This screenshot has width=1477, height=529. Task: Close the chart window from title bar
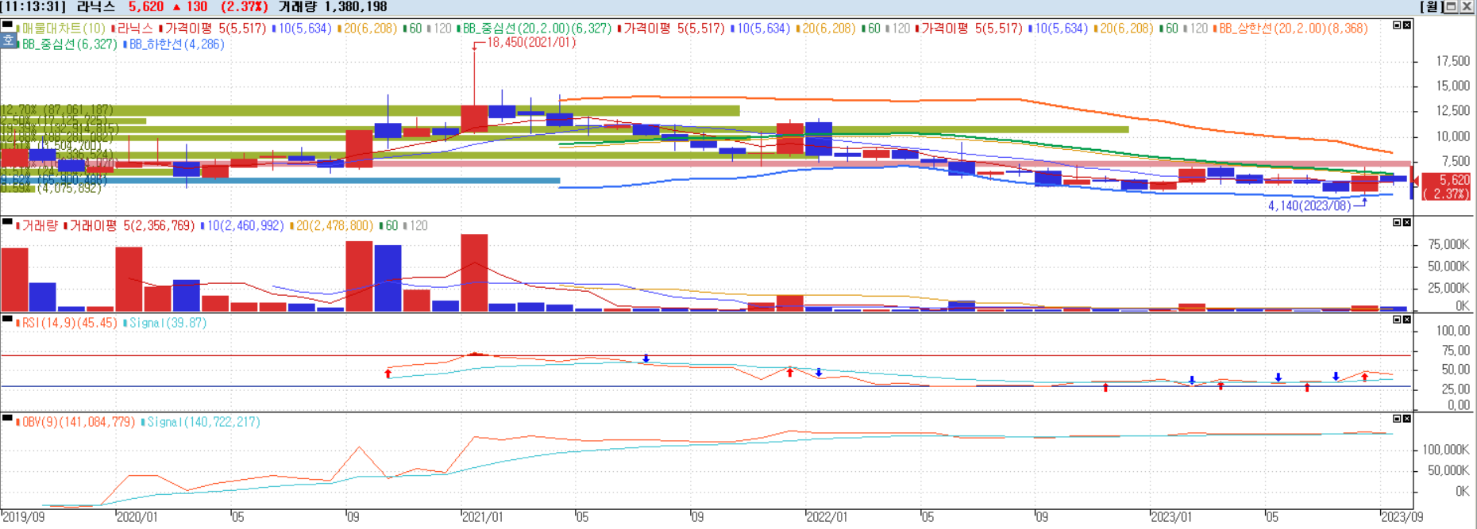[x=1467, y=6]
